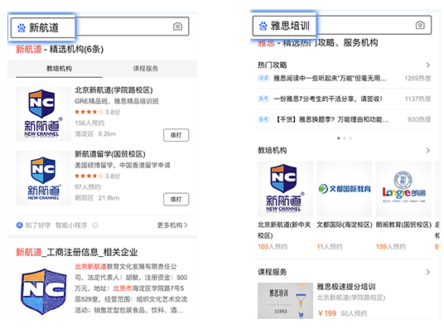Expand the 教培机构 section arrow
This screenshot has width=444, height=329.
pos(428,150)
